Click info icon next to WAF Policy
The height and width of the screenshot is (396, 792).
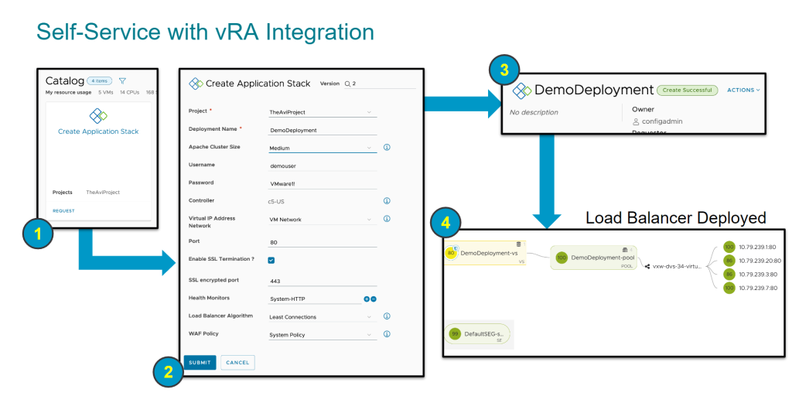point(387,334)
